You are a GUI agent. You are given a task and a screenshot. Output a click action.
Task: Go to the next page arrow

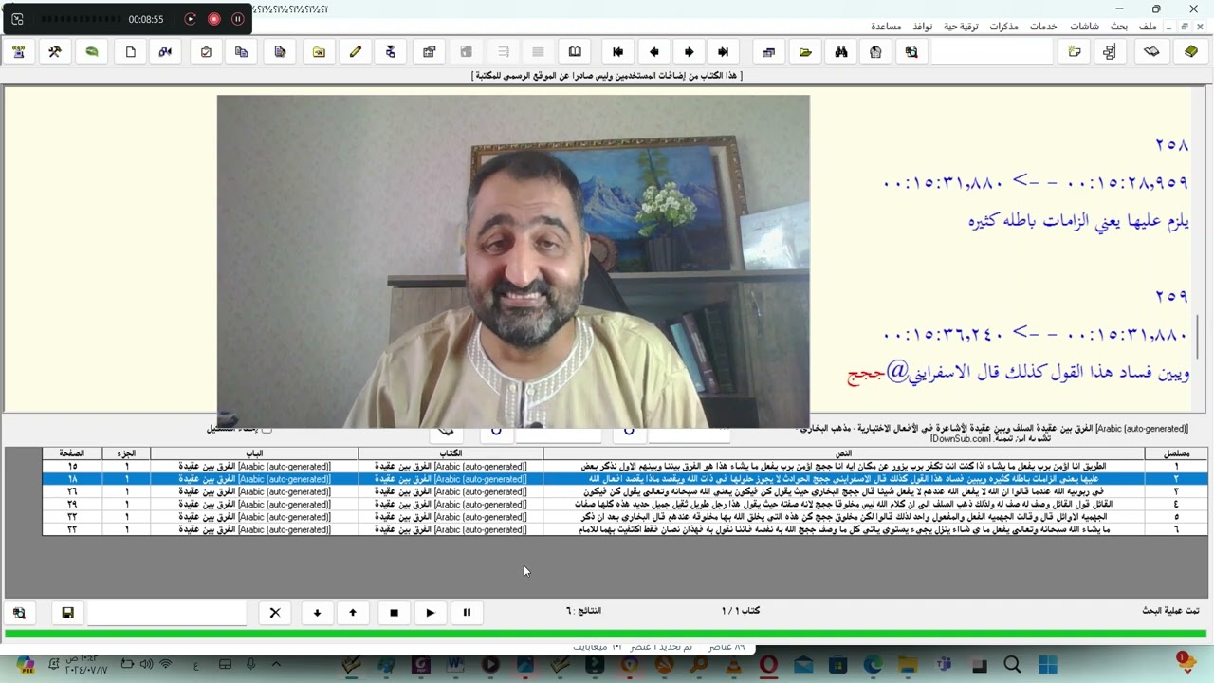click(x=689, y=52)
